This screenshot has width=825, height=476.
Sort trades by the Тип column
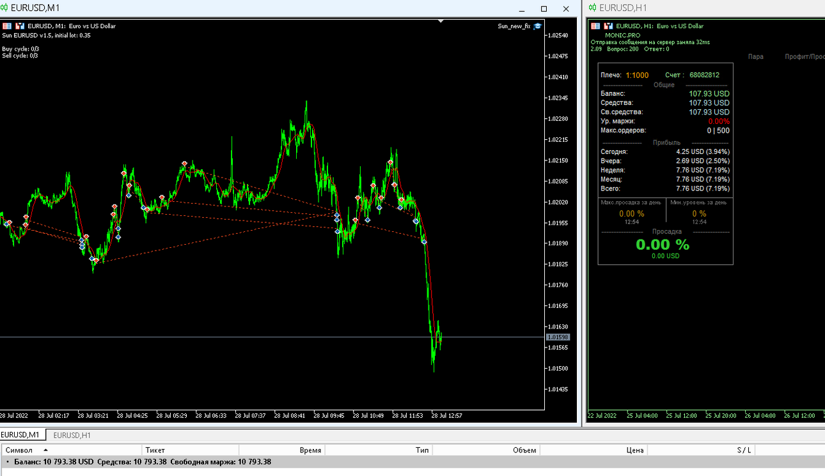pos(379,450)
